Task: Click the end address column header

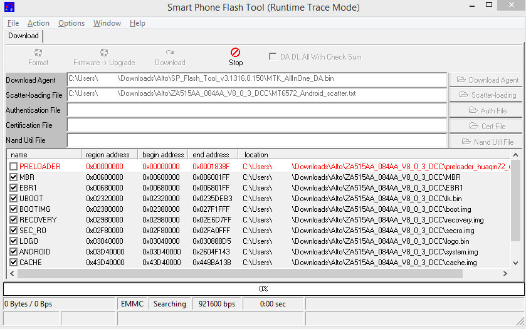Action: 213,155
